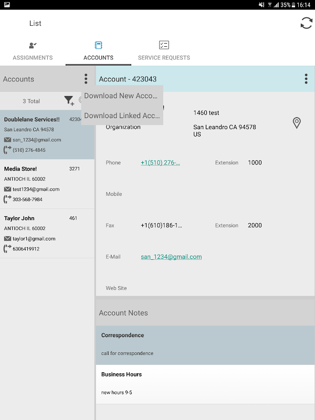
Task: Open san_1234@gmail.com email link
Action: (x=171, y=257)
